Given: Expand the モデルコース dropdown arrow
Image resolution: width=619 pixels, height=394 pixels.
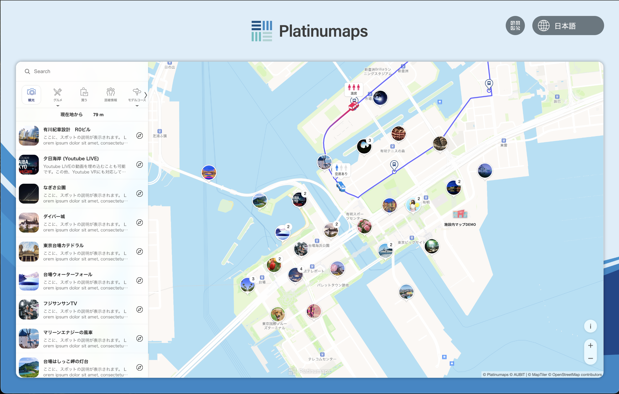Looking at the screenshot, I should click(x=137, y=106).
